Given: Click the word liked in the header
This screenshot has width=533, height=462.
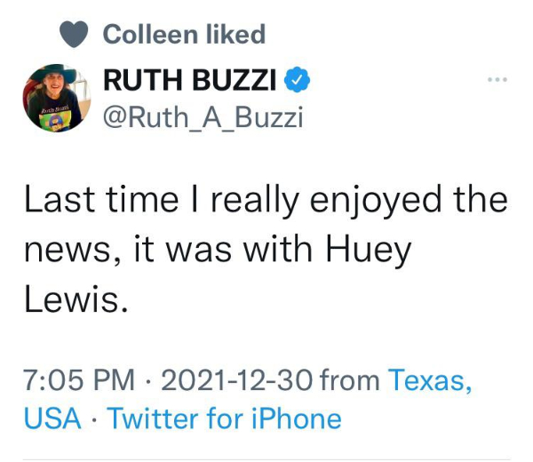Looking at the screenshot, I should pyautogui.click(x=235, y=35).
